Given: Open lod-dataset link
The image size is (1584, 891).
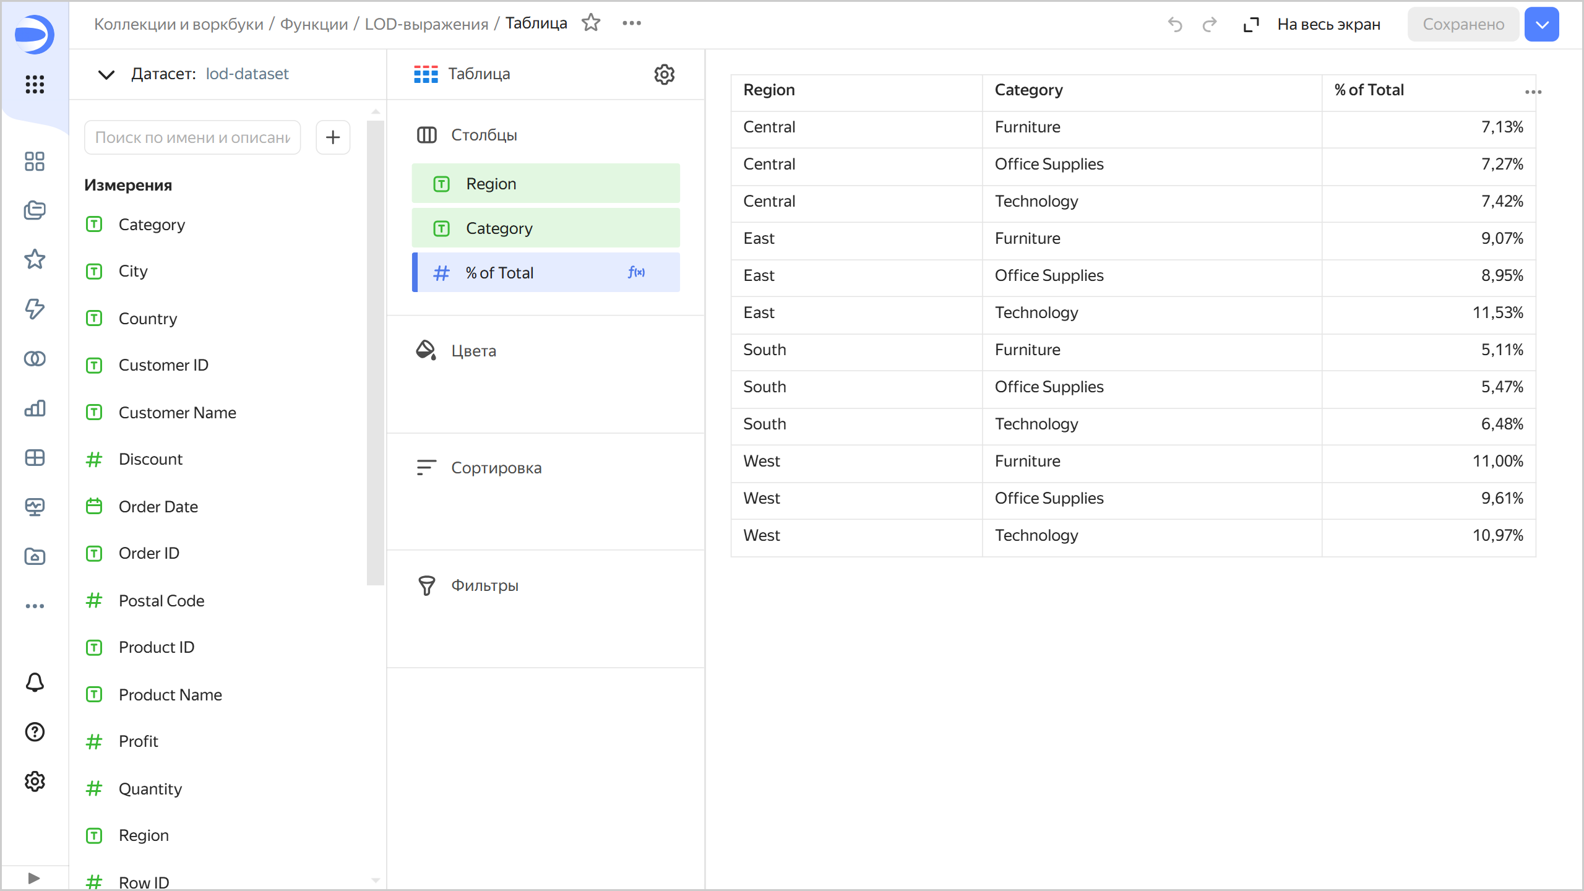Looking at the screenshot, I should pyautogui.click(x=247, y=74).
